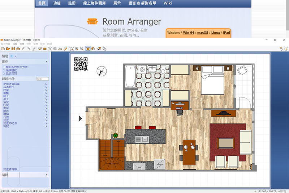Open the 樓梯 object category
289x193 pixels.
(25, 114)
